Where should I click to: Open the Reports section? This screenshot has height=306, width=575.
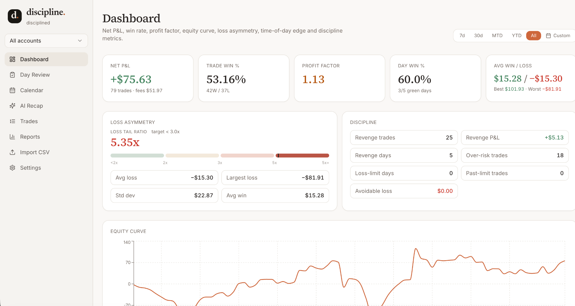[x=46, y=137]
